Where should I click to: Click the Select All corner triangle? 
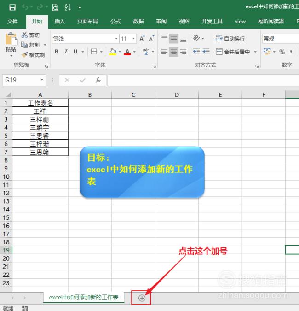point(8,94)
